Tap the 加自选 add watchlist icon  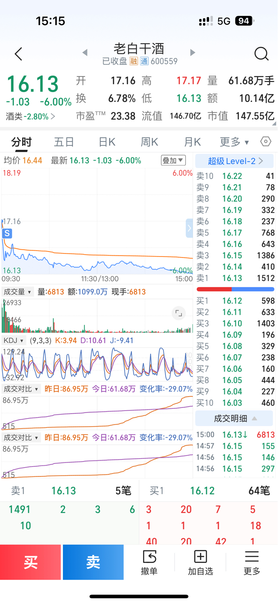[200, 562]
